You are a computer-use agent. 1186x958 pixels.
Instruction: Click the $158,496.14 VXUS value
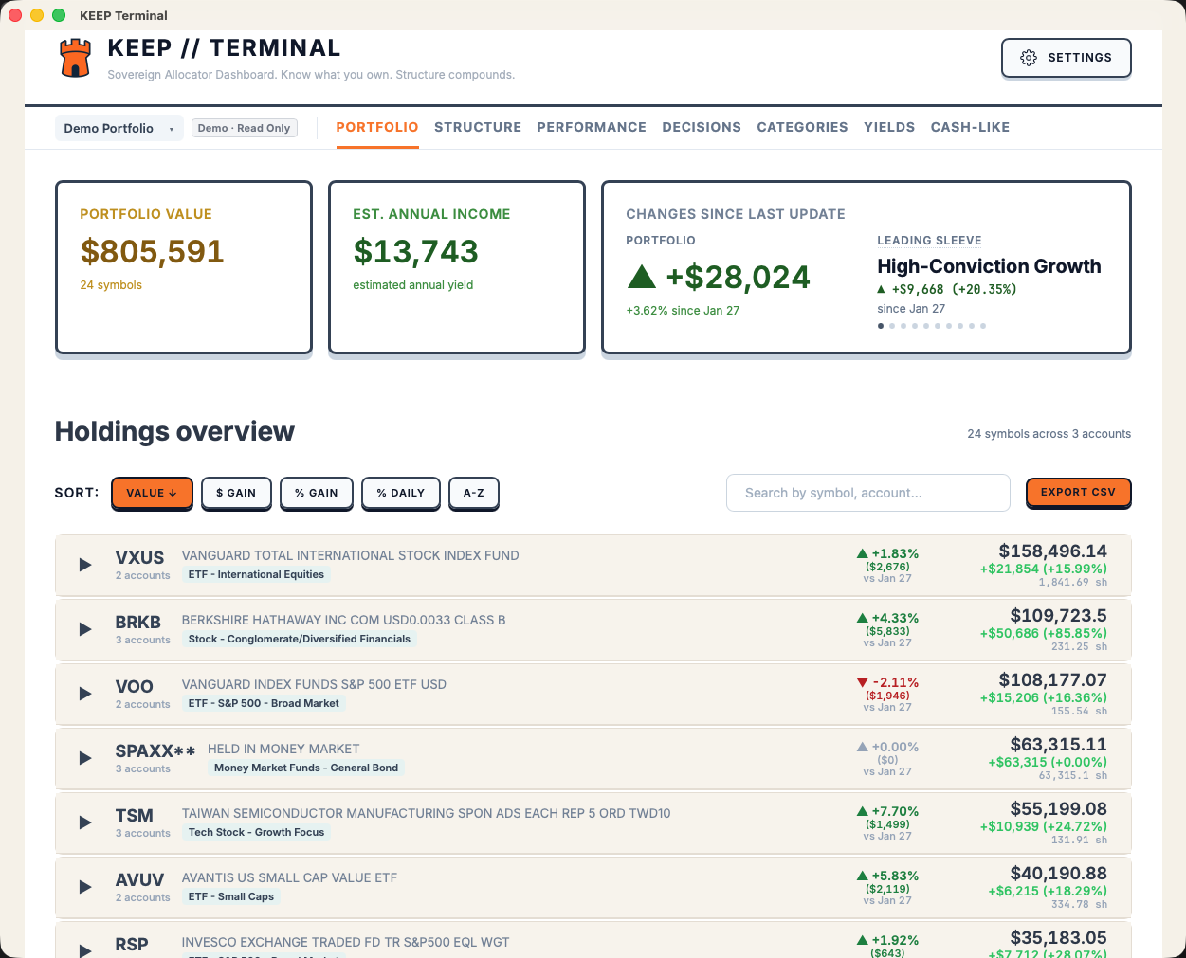1053,551
